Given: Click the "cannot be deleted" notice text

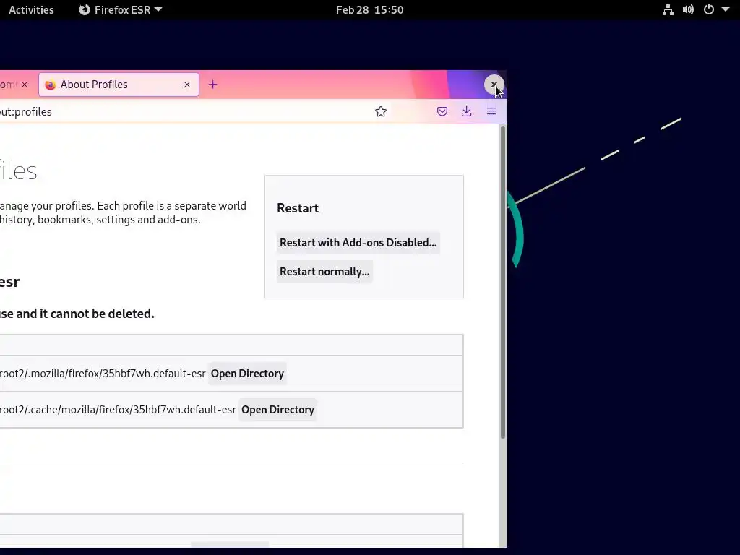Looking at the screenshot, I should [x=77, y=314].
